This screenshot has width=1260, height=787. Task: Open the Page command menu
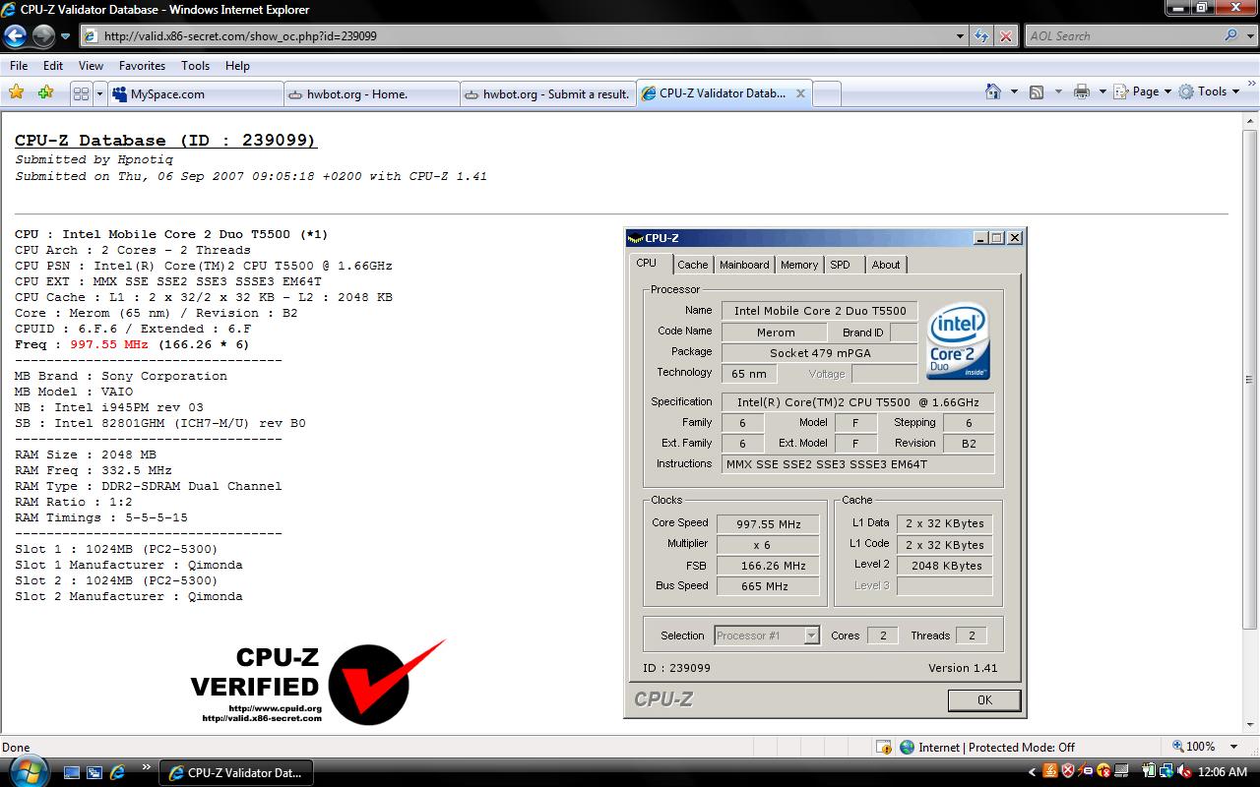(x=1142, y=91)
